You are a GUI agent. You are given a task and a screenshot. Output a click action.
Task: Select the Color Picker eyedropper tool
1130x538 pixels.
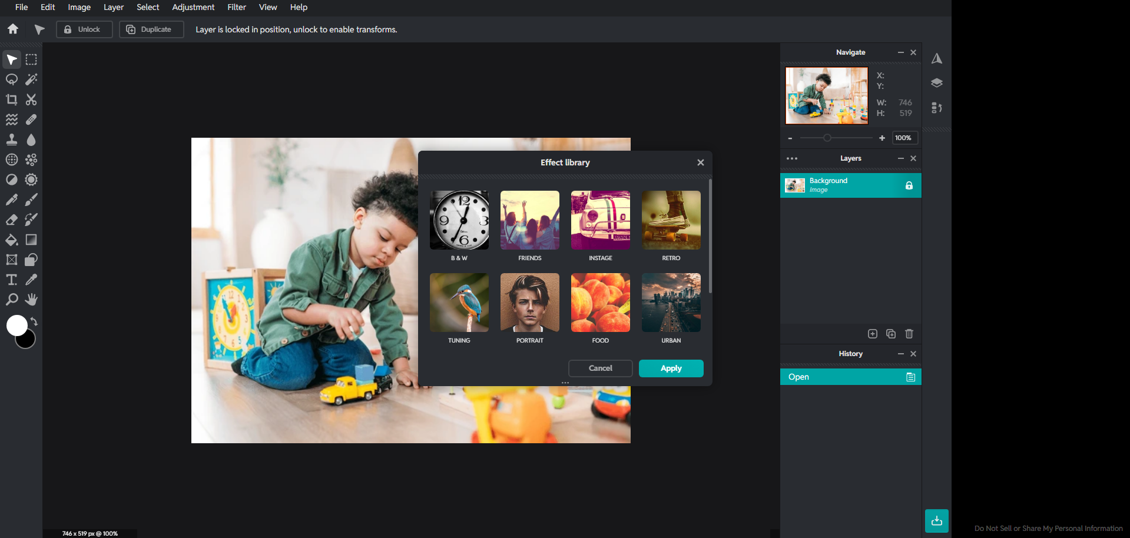pyautogui.click(x=31, y=280)
